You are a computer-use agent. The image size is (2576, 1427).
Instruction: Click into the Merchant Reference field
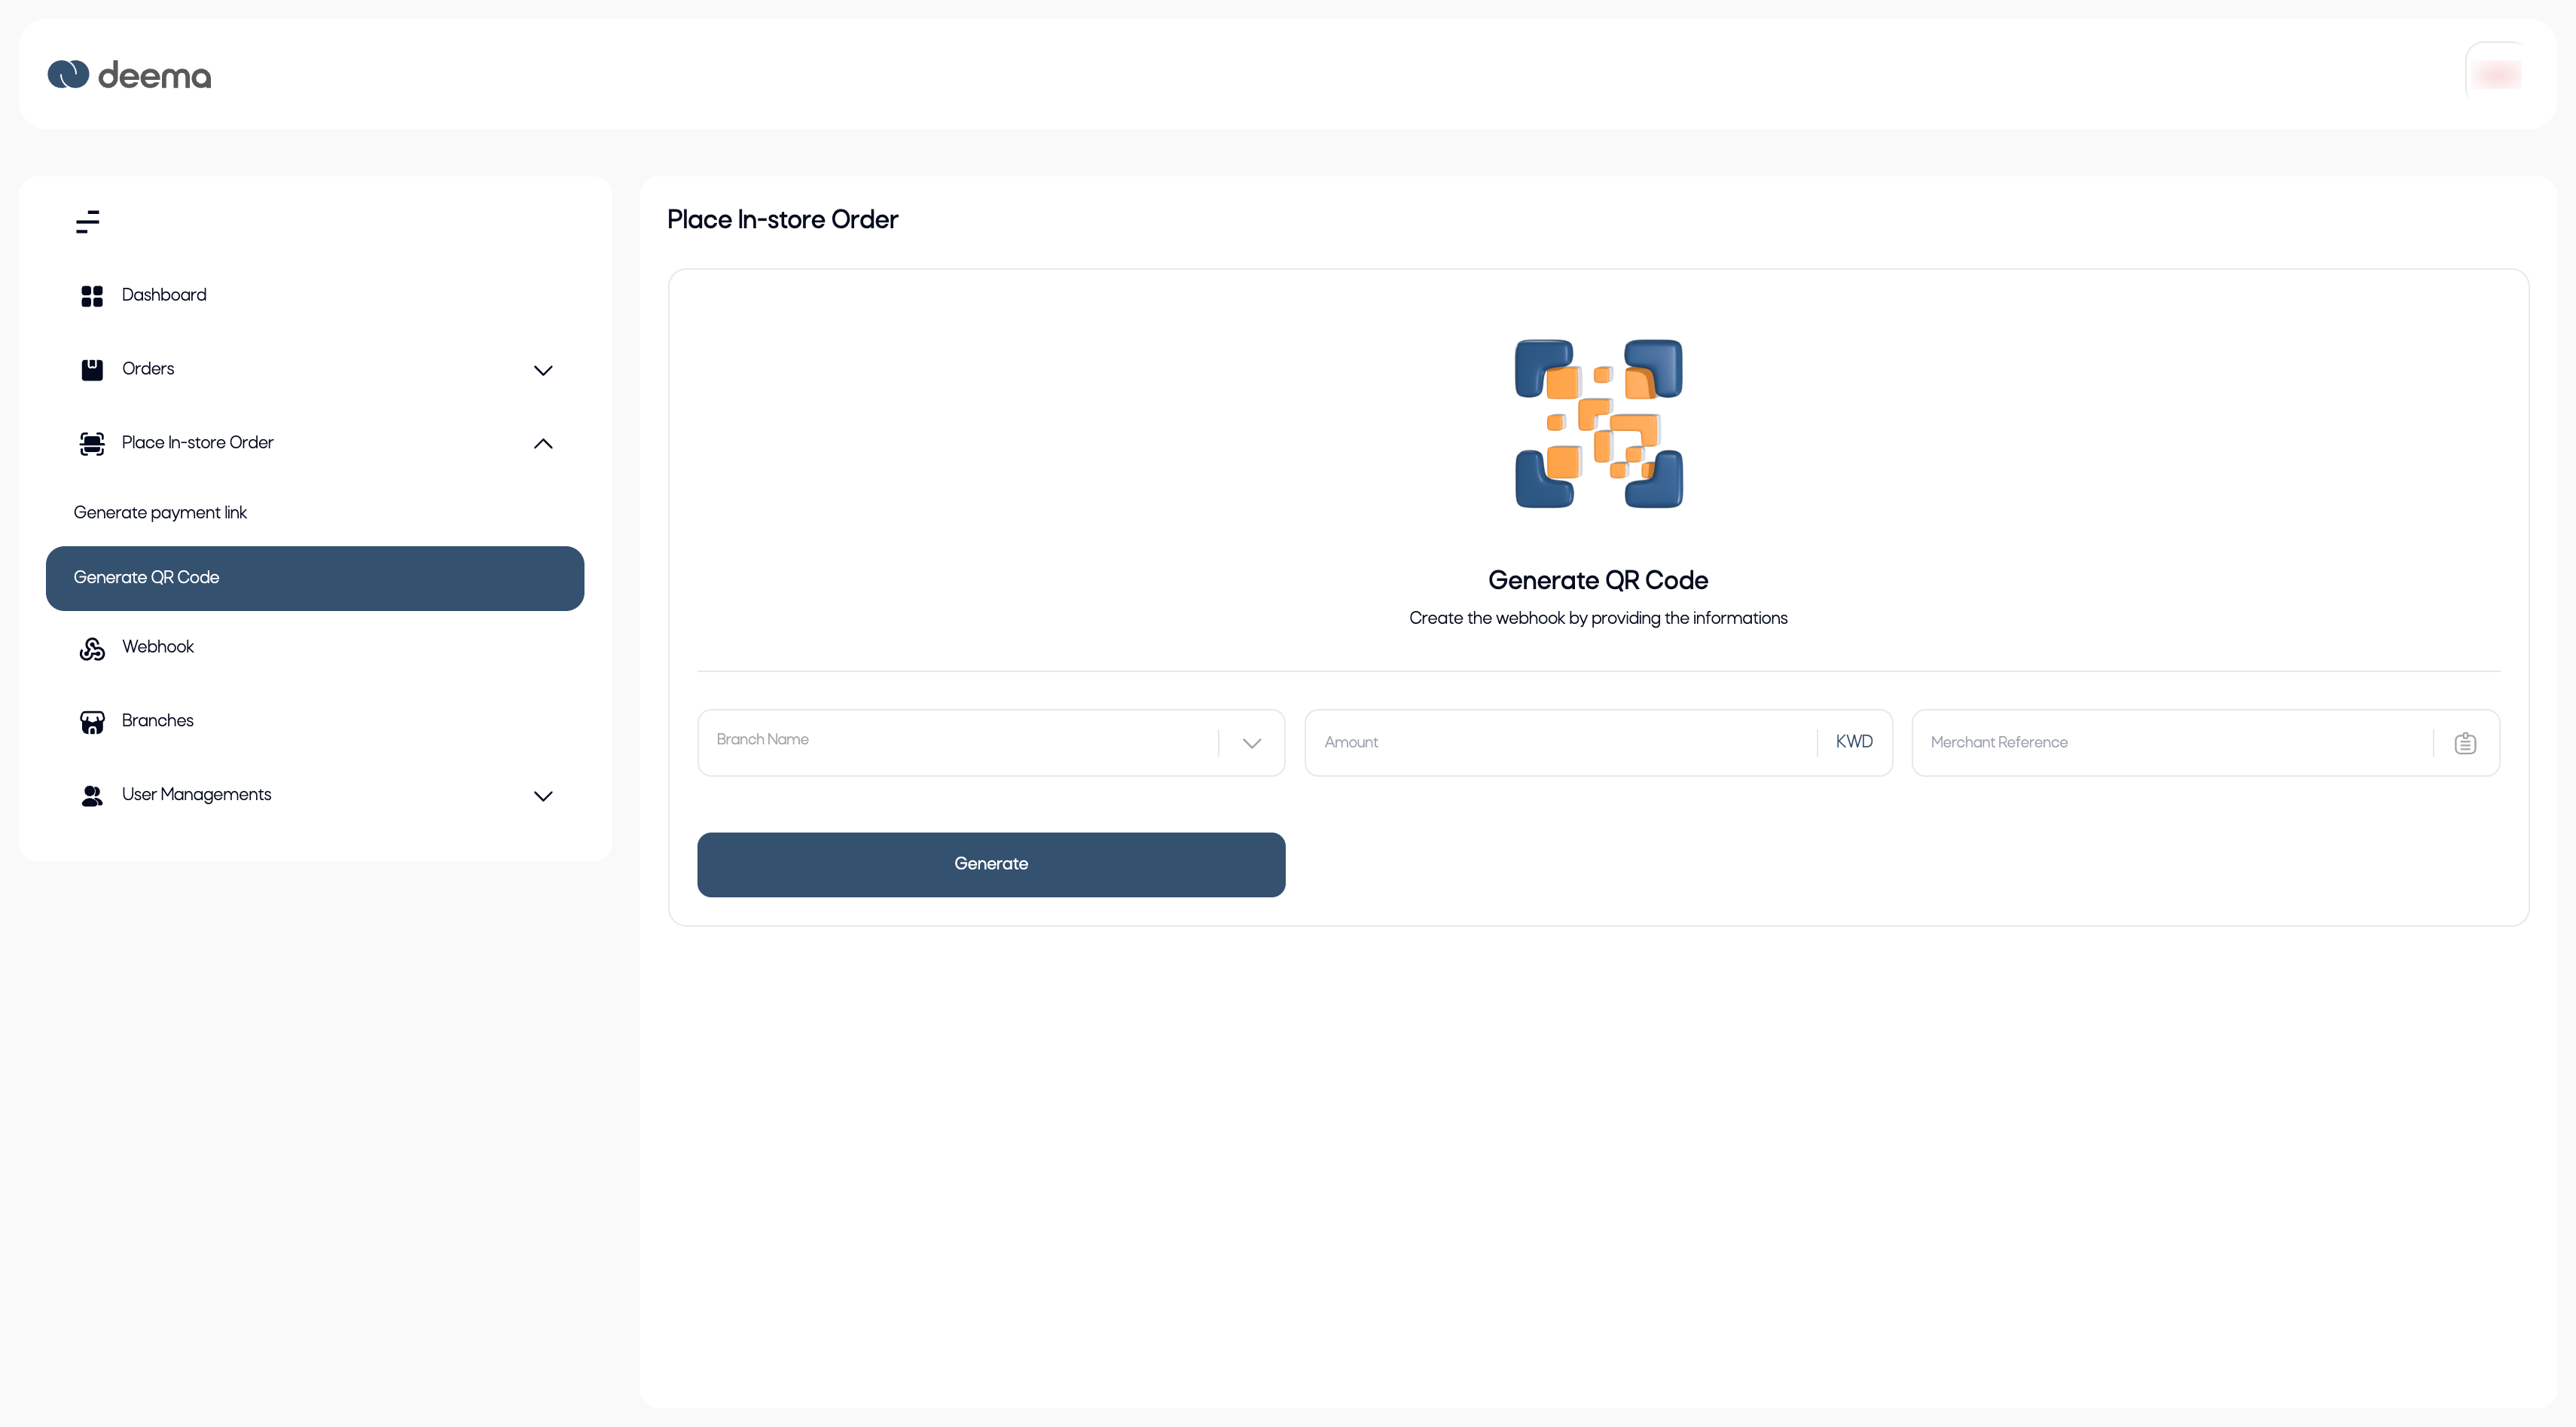coord(2170,743)
